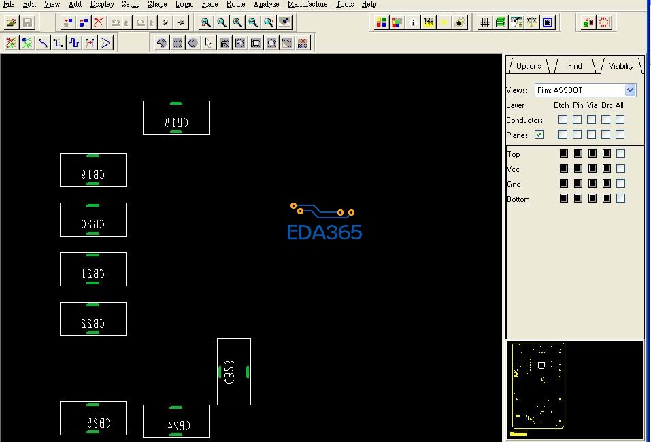Select the Delay Tune square-wave icon
The image size is (651, 442).
coord(74,43)
